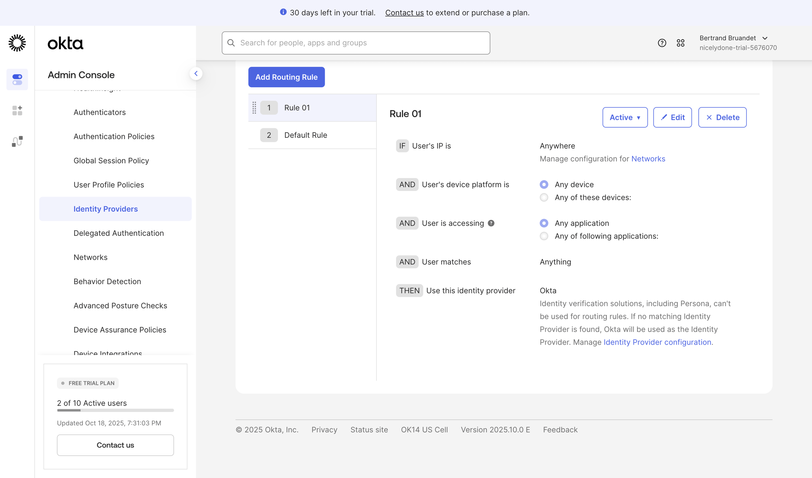
Task: Click the help question mark icon
Action: [x=662, y=43]
